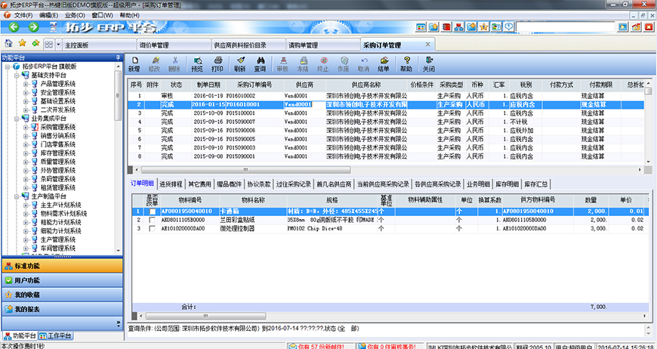
Task: Click the 新增 (New) toolbar icon
Action: coord(134,63)
